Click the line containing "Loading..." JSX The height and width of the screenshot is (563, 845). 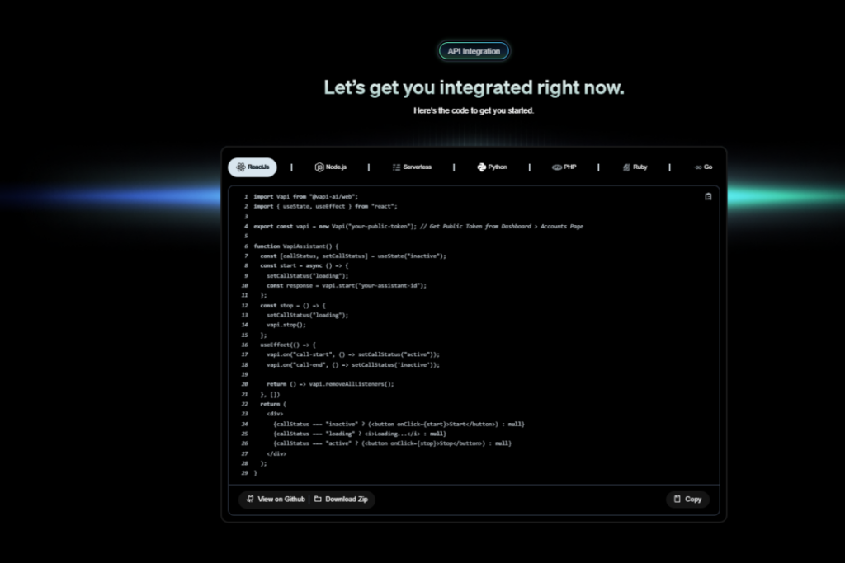360,434
